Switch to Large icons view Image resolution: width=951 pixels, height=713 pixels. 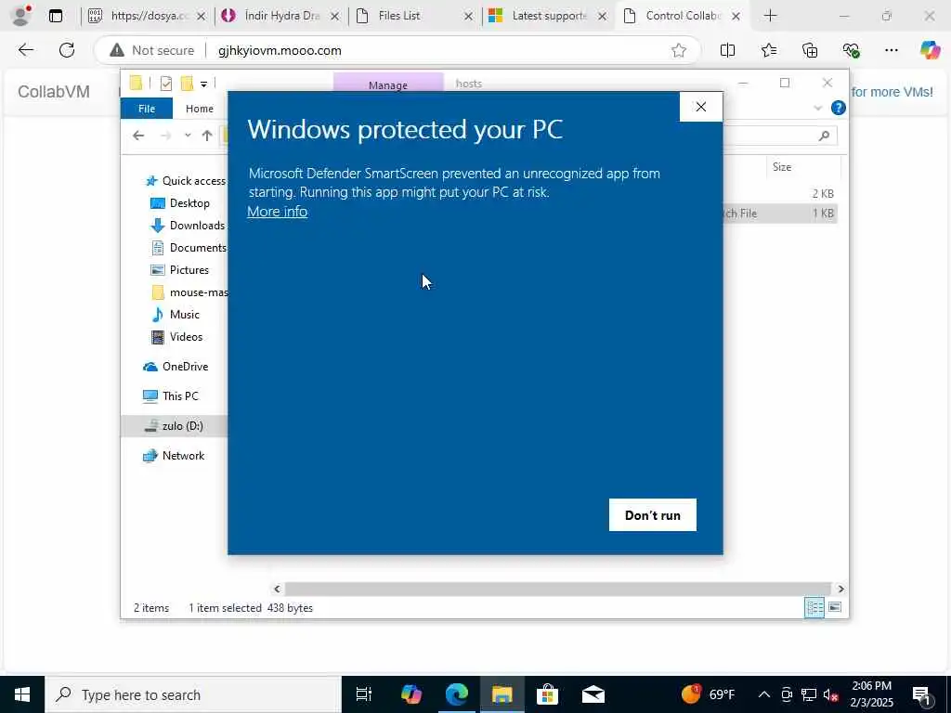pyautogui.click(x=835, y=607)
